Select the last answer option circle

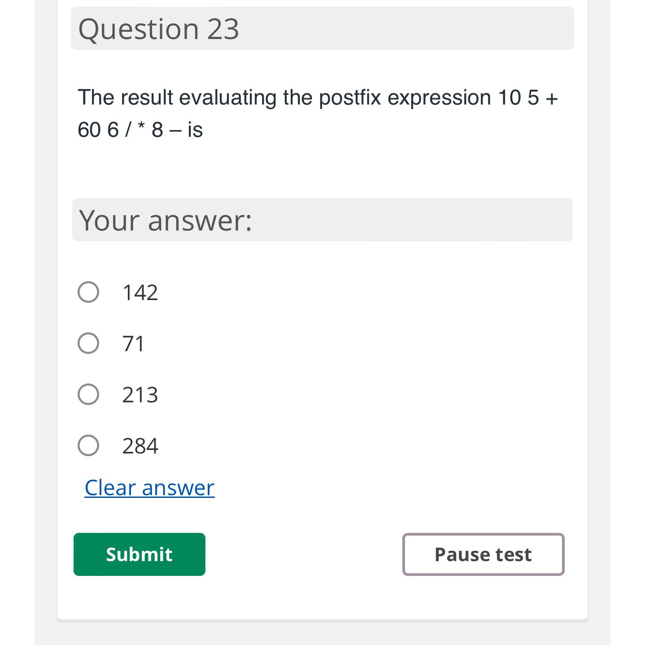(88, 445)
